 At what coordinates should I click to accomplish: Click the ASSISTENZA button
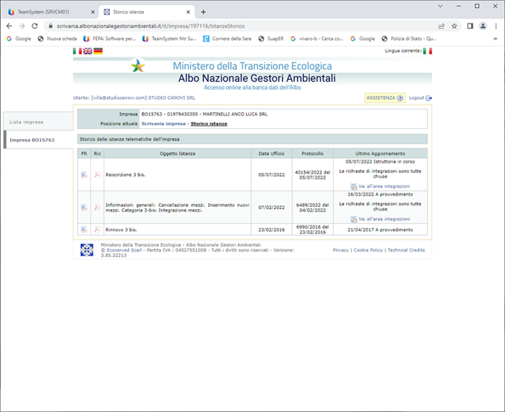click(384, 98)
